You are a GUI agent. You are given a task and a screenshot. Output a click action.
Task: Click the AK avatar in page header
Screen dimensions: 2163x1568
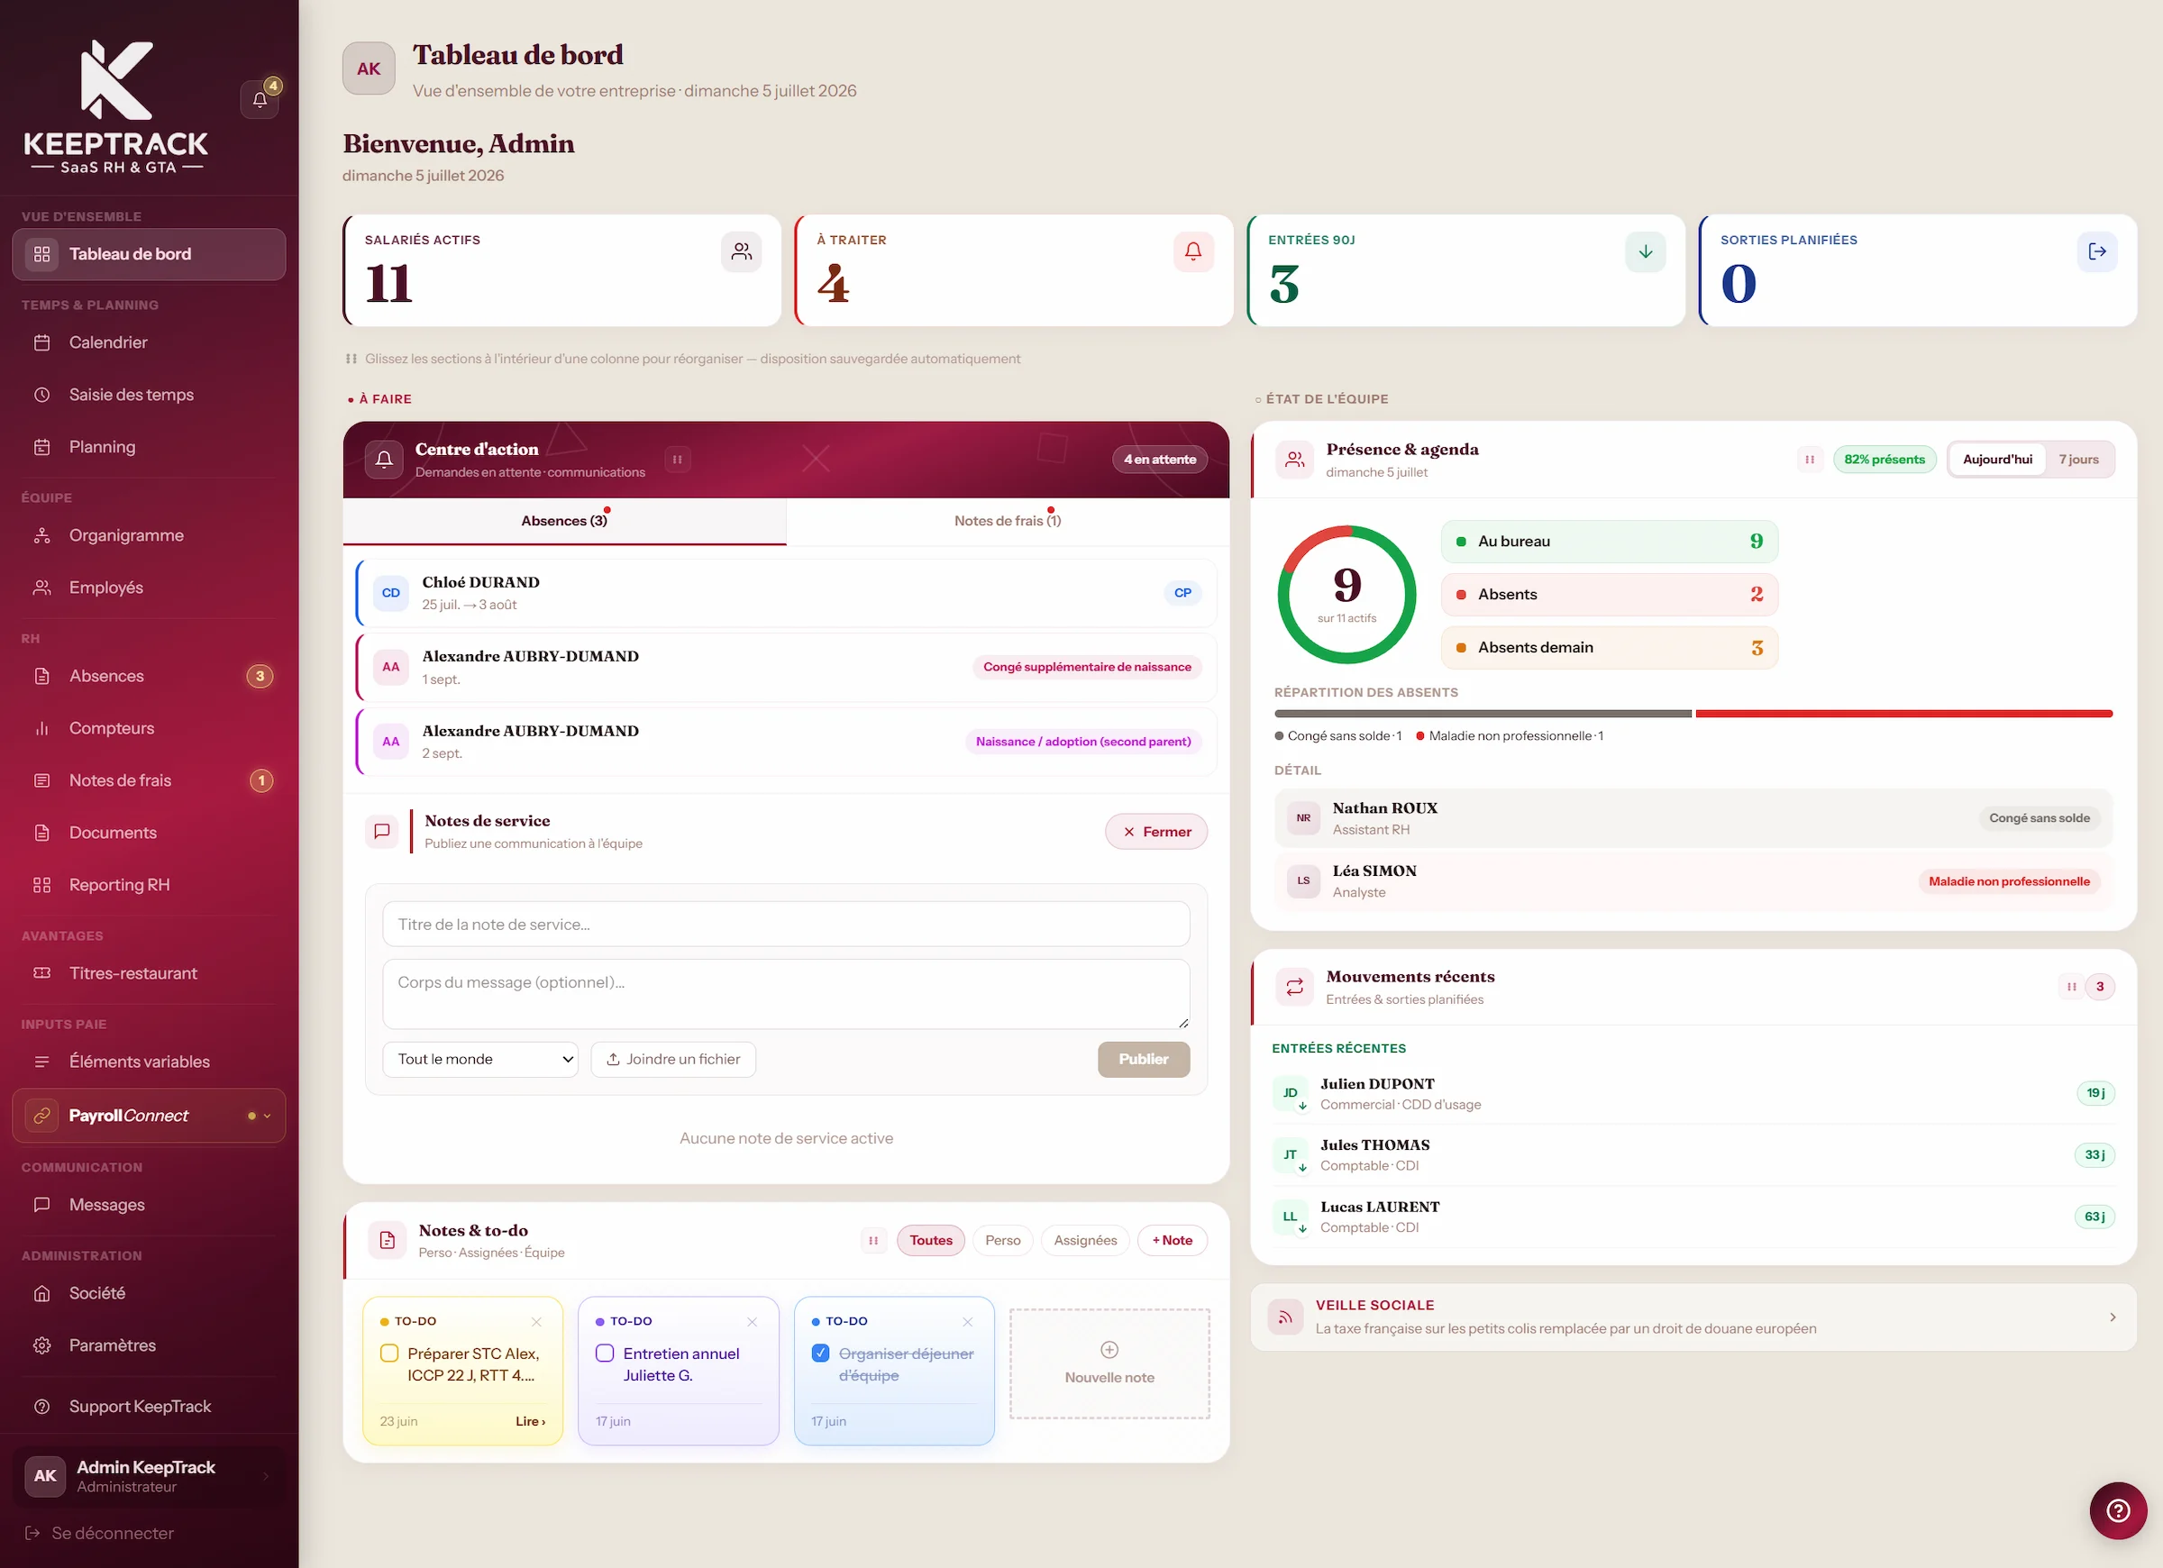pos(370,68)
